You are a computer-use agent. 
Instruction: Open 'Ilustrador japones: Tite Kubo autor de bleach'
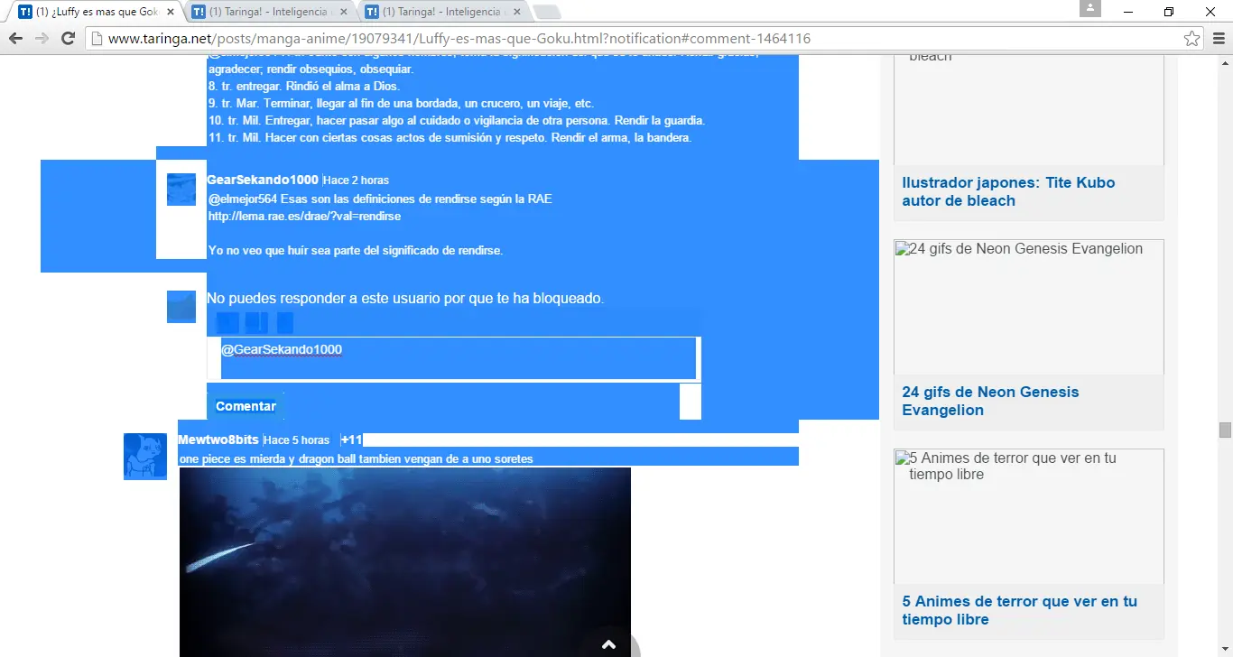pyautogui.click(x=1008, y=191)
